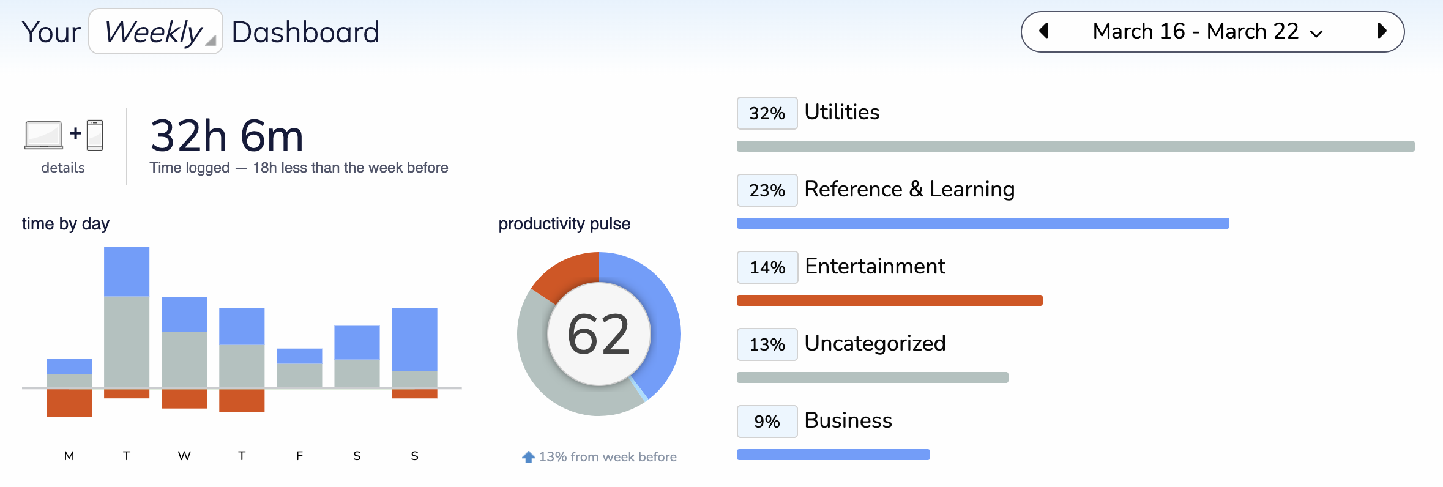
Task: Open the devices details link
Action: point(63,168)
